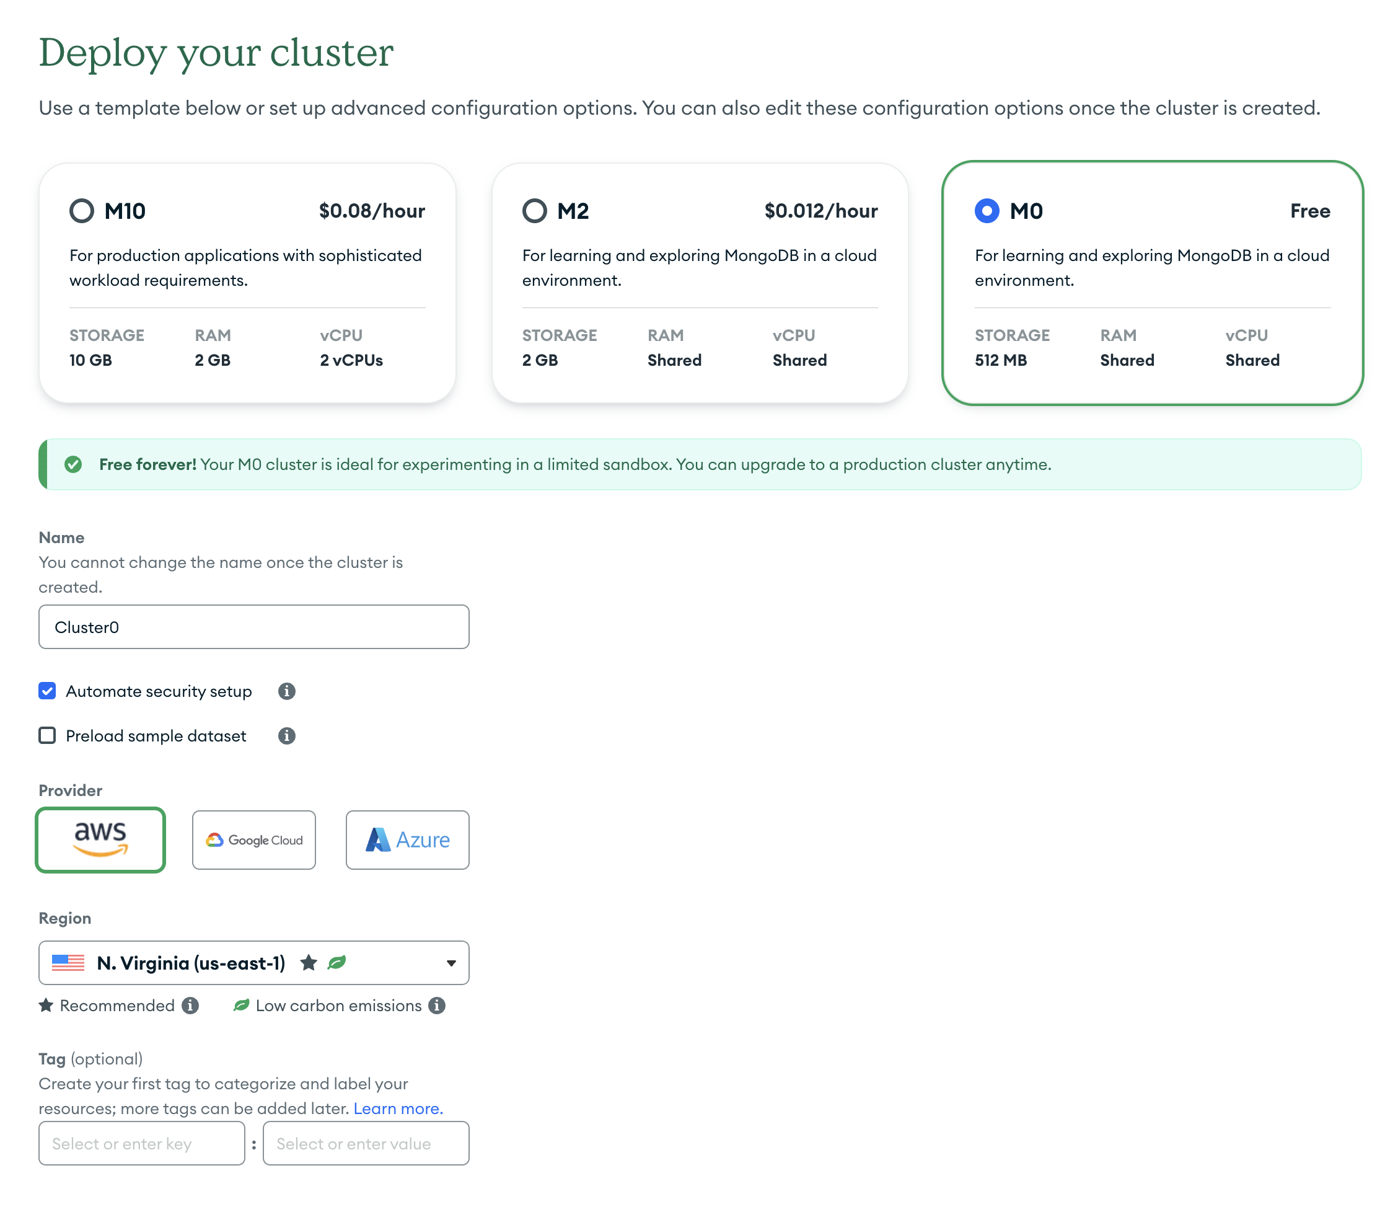Screen dimensions: 1398x1230
Task: Click the Recommended info icon
Action: click(x=190, y=1005)
